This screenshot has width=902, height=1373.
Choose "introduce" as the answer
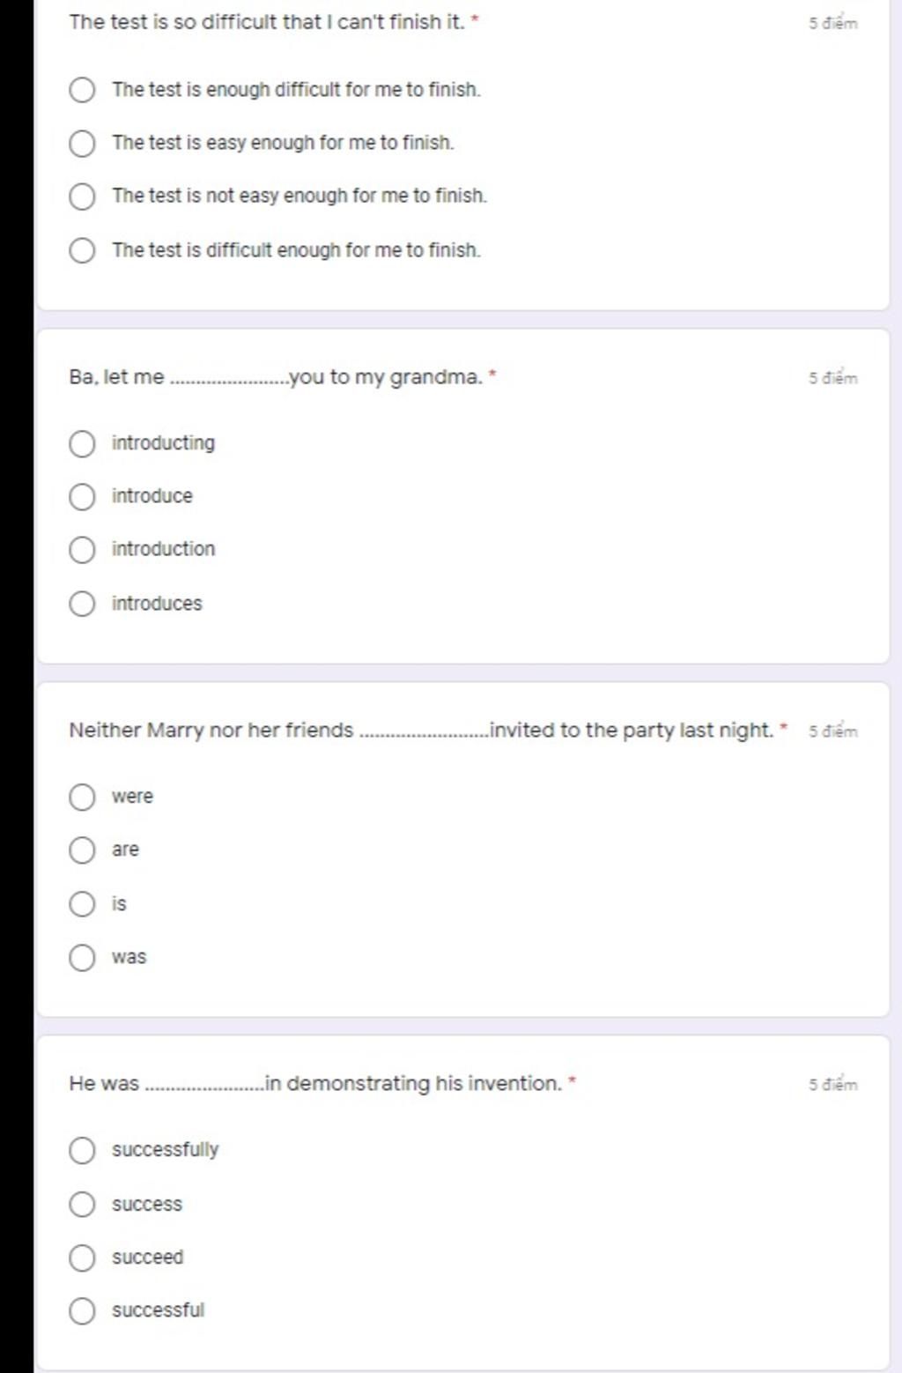[x=82, y=496]
